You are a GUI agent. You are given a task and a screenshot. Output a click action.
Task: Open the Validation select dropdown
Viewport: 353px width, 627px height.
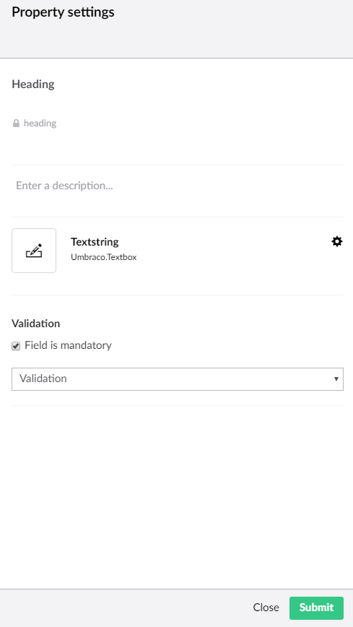click(x=178, y=379)
